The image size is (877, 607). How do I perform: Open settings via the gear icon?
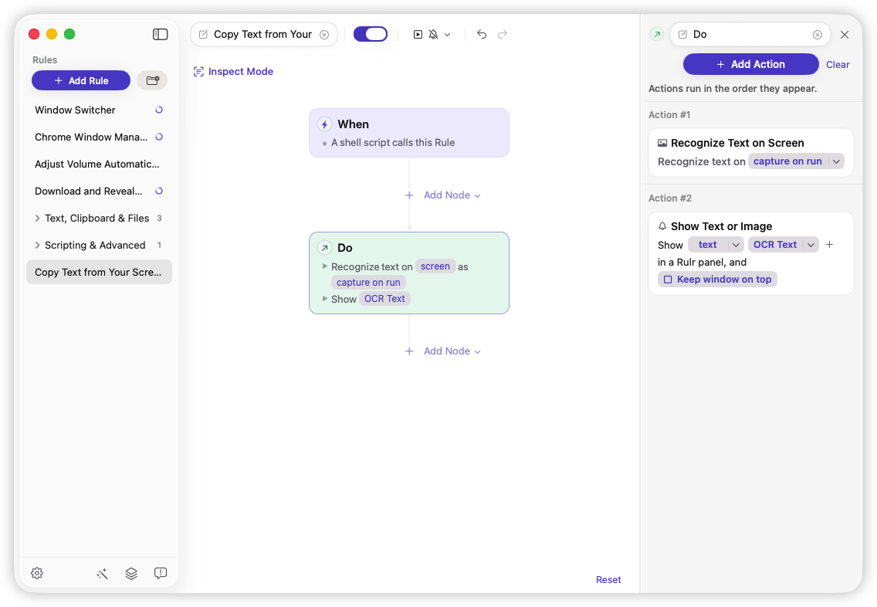37,573
